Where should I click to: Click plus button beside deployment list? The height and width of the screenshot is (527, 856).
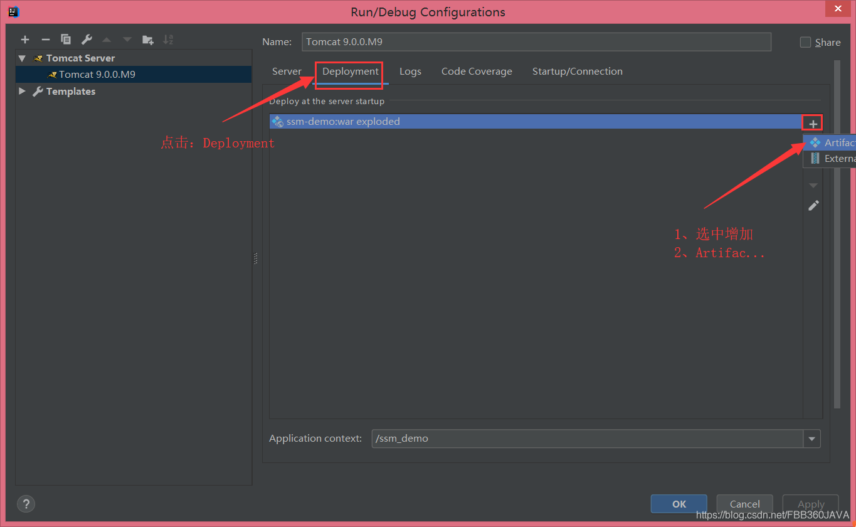click(x=813, y=124)
